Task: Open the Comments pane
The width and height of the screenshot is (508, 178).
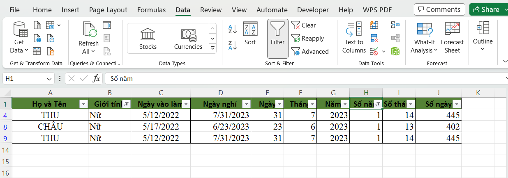Action: [439, 9]
